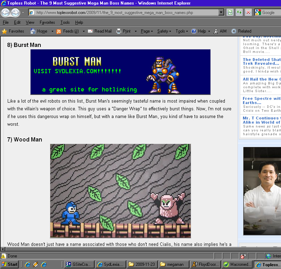Click the Internet zone globe icon

point(268,256)
